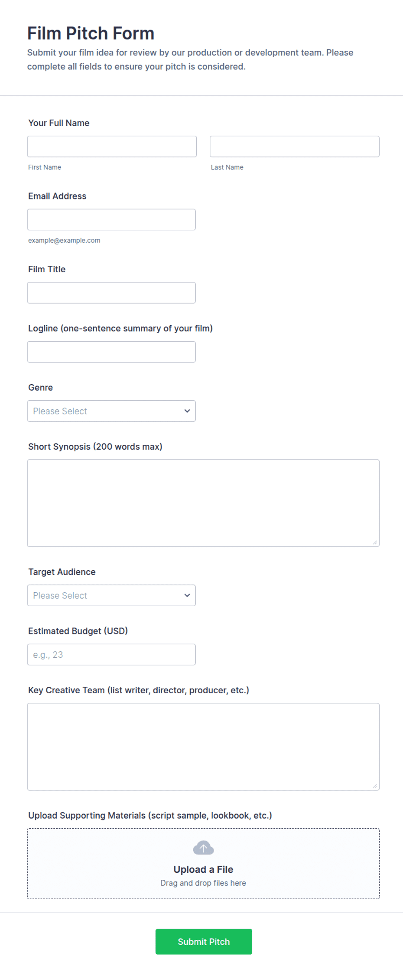Click the Upload a File text

203,869
